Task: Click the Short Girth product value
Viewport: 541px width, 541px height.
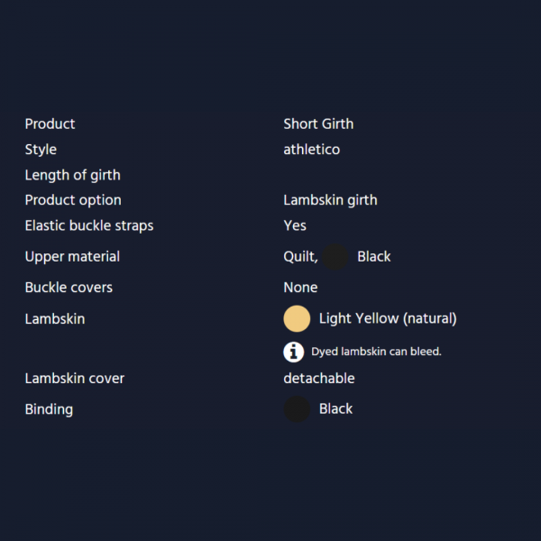Action: coord(318,124)
